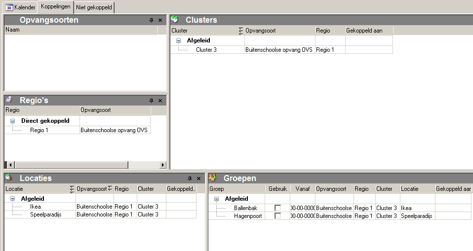Close the Locaties panel
Screen dimensions: 473x251
click(x=198, y=178)
